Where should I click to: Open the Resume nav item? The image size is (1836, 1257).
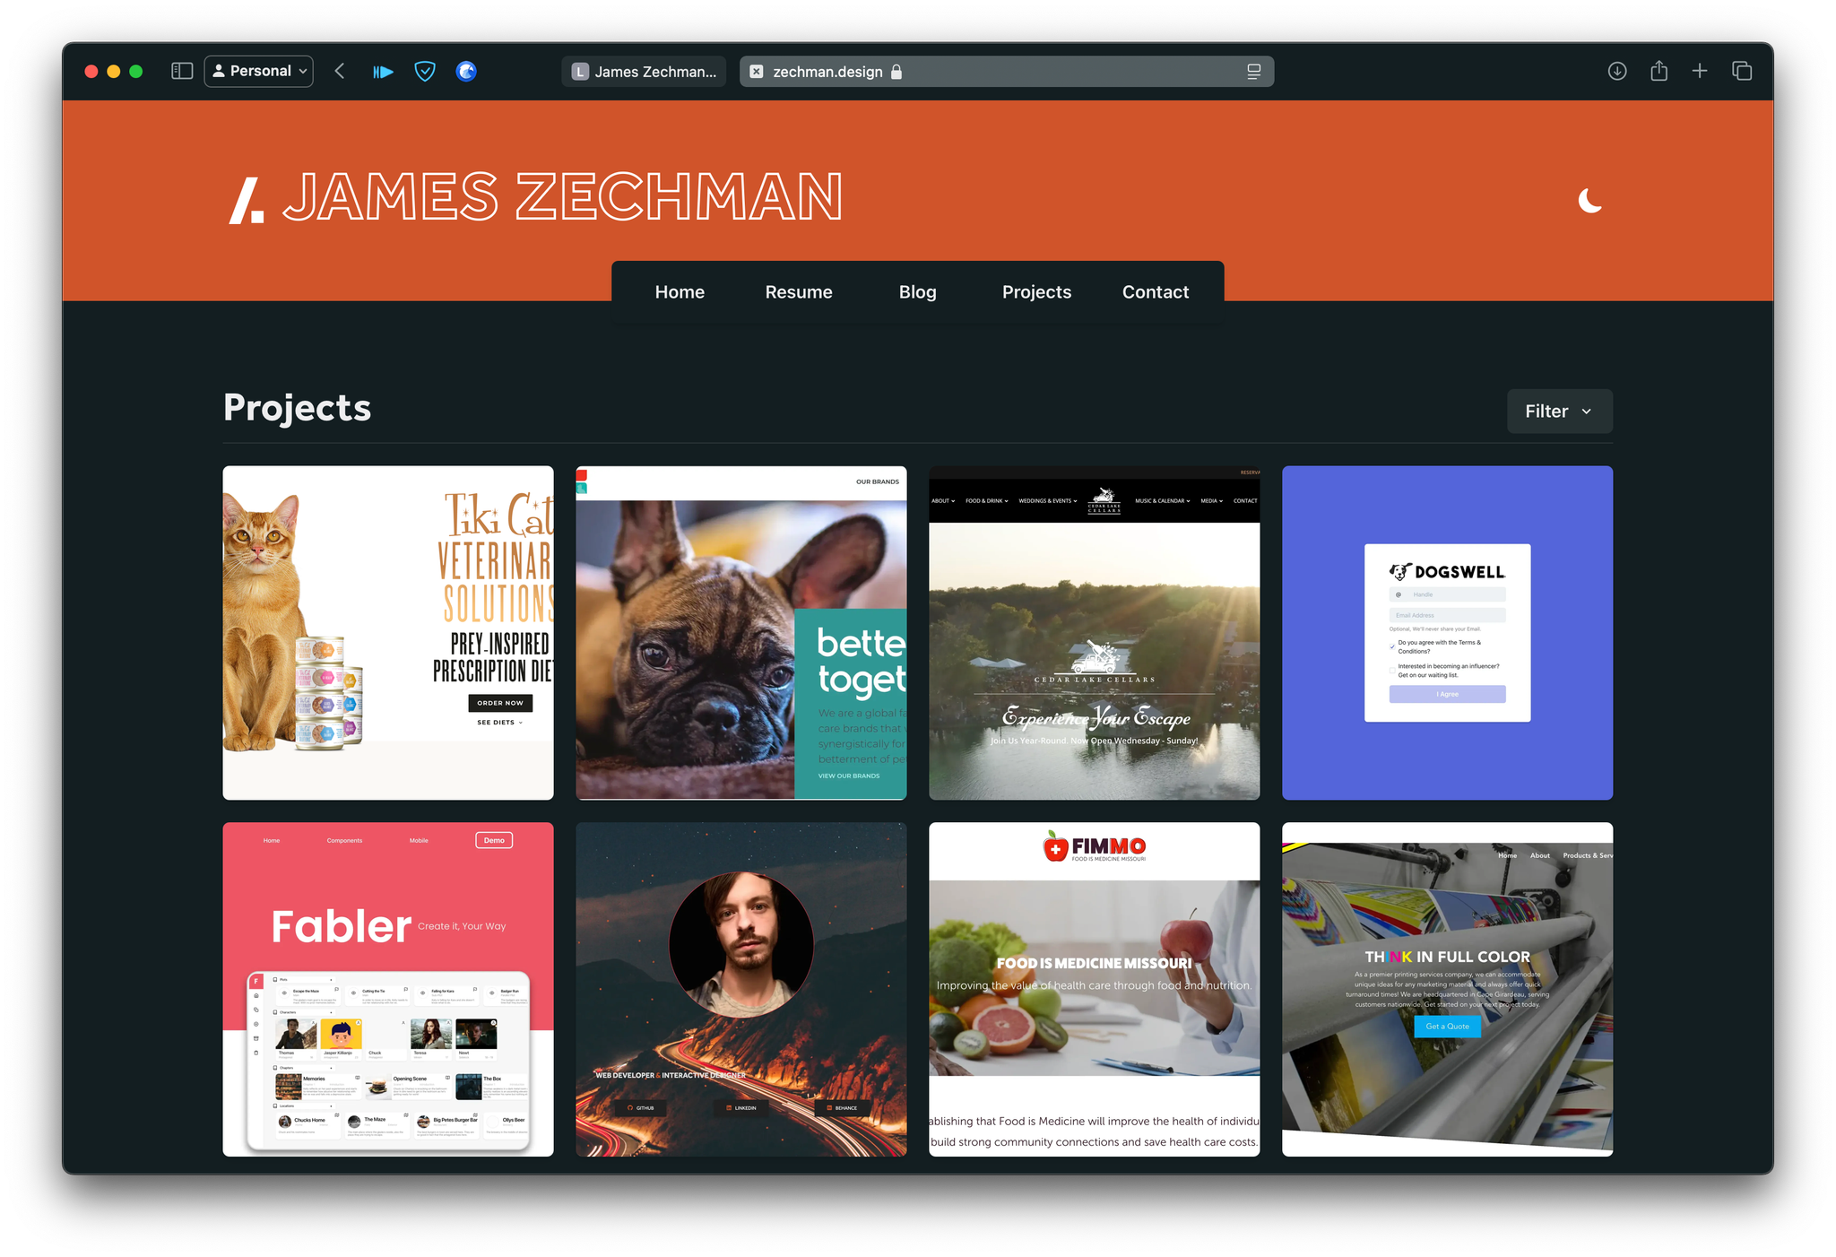coord(799,292)
